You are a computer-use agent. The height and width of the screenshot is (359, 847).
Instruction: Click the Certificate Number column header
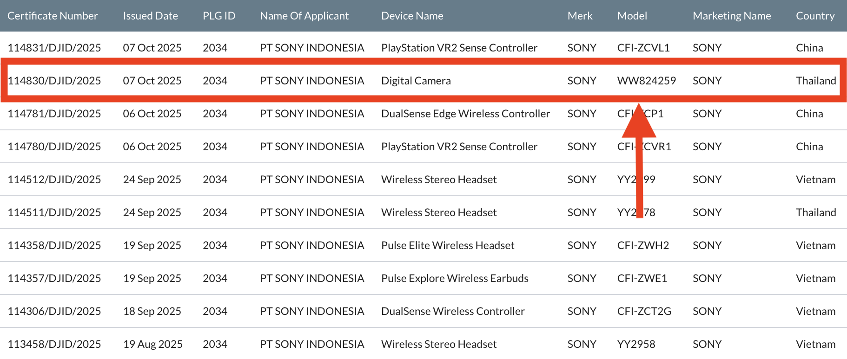pyautogui.click(x=53, y=16)
